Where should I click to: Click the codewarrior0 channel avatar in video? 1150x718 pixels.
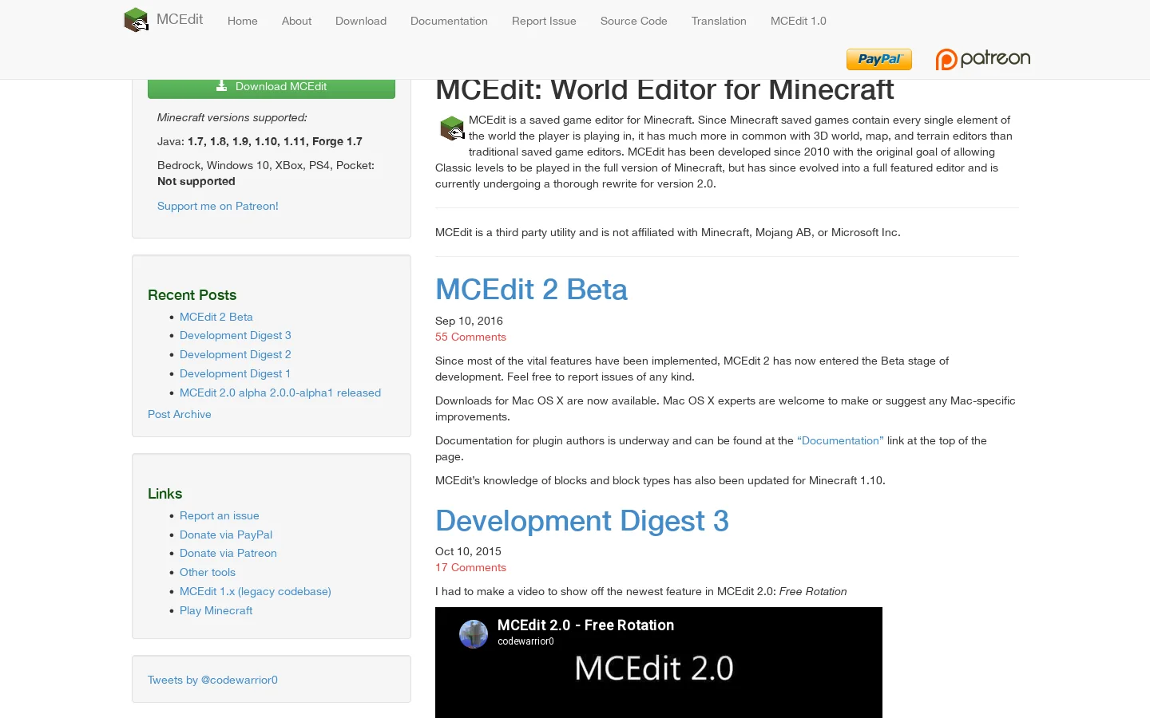[474, 634]
